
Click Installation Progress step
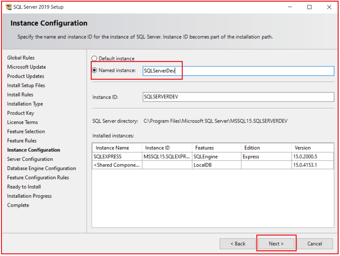(29, 196)
